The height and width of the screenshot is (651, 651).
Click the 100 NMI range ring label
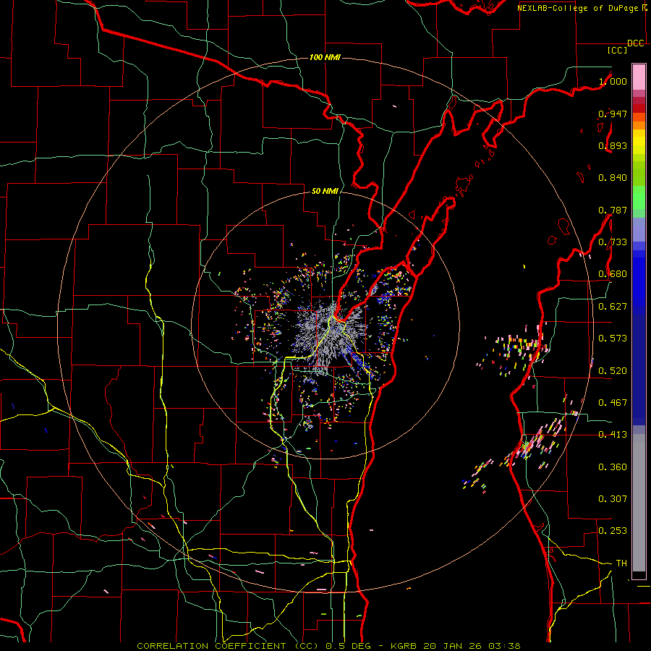[x=325, y=57]
